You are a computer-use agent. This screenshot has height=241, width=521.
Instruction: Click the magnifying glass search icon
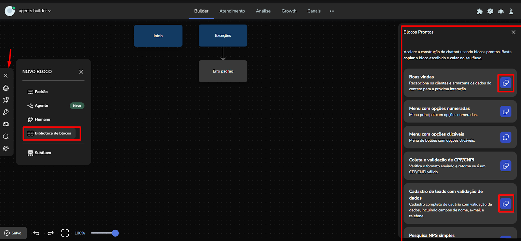pos(6,136)
